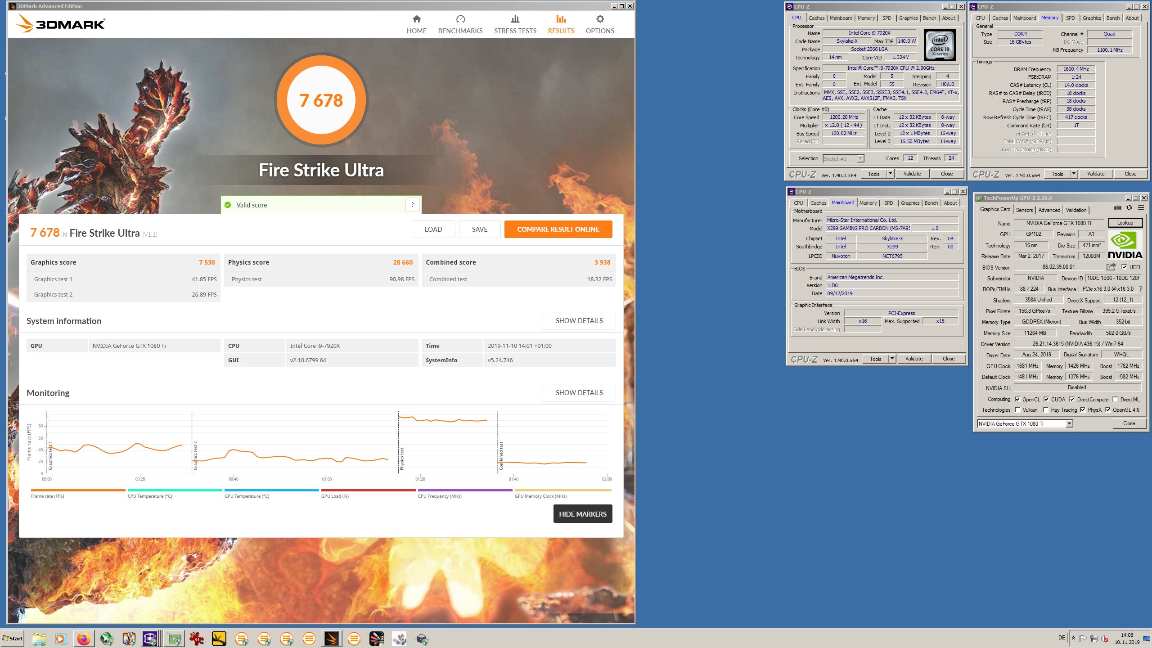Switch to Firefox on the taskbar

point(84,639)
